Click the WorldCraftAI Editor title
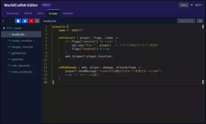Image resolution: width=206 pixels, height=124 pixels. tap(21, 5)
